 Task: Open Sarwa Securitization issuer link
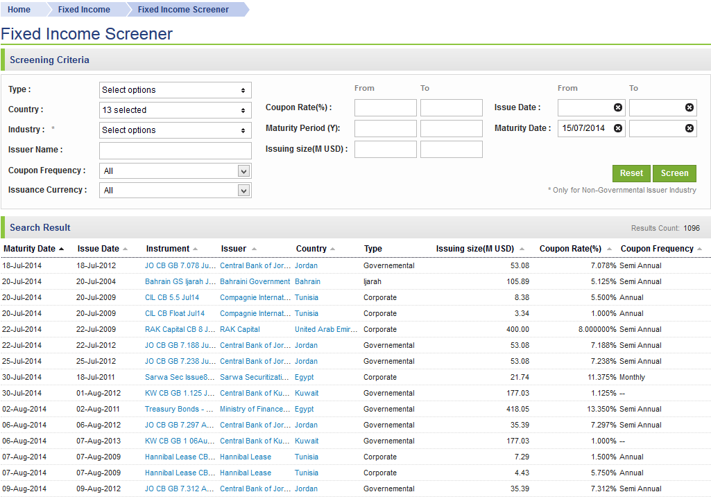pyautogui.click(x=255, y=378)
